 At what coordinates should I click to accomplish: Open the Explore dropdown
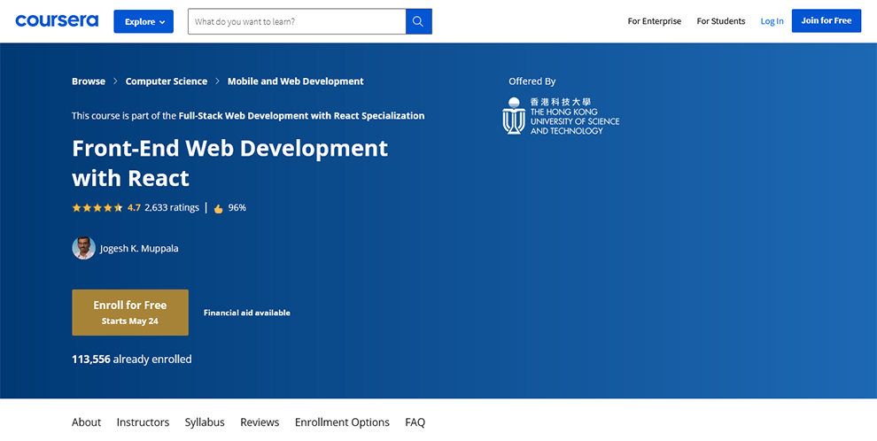click(144, 21)
